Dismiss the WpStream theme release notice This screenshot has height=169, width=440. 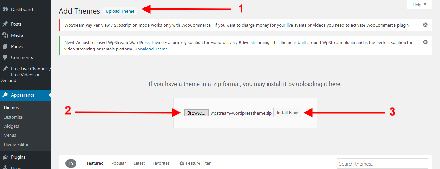[425, 42]
